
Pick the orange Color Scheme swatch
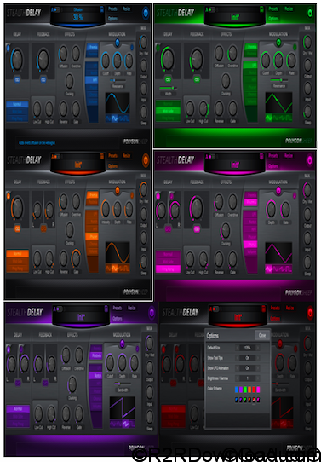click(249, 390)
